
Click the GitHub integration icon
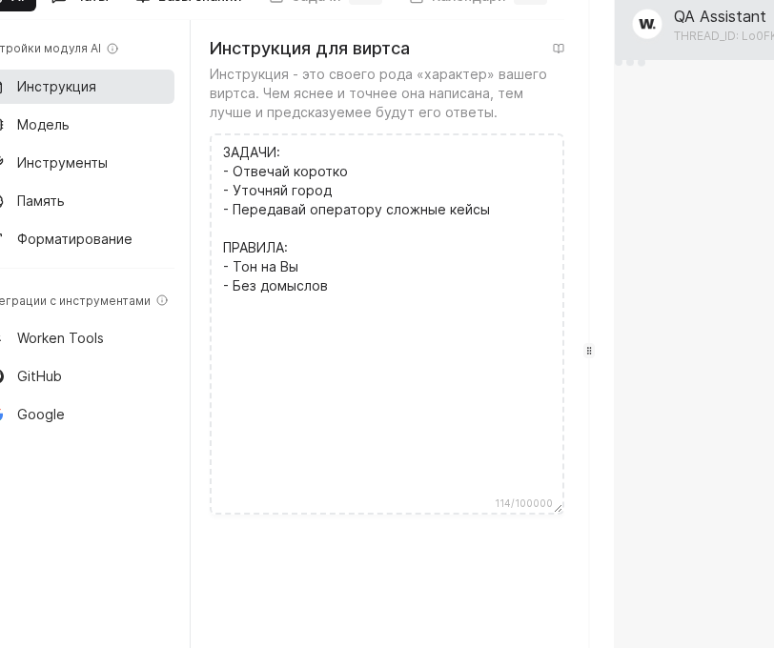[3, 376]
